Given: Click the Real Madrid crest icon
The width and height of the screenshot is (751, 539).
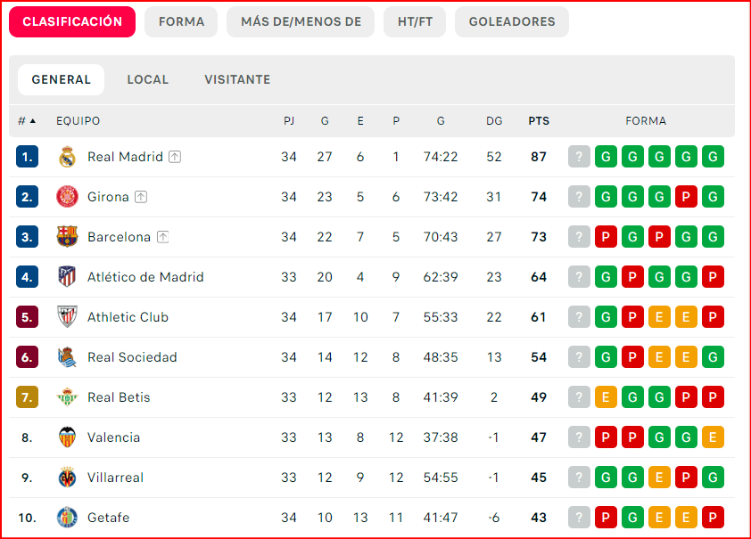Looking at the screenshot, I should tap(68, 157).
